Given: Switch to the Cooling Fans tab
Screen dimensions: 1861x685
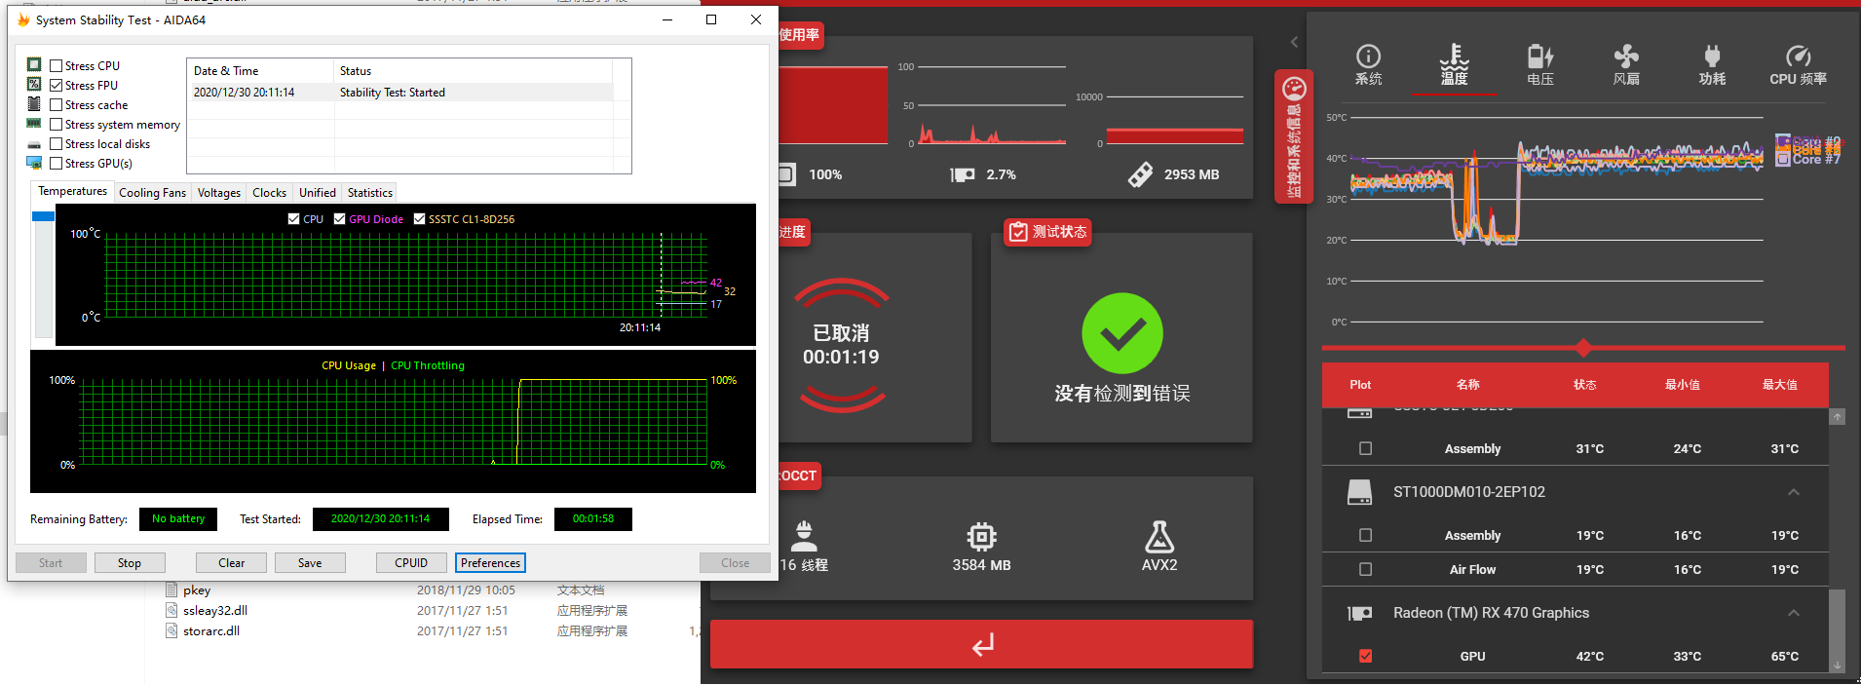Looking at the screenshot, I should [x=152, y=193].
